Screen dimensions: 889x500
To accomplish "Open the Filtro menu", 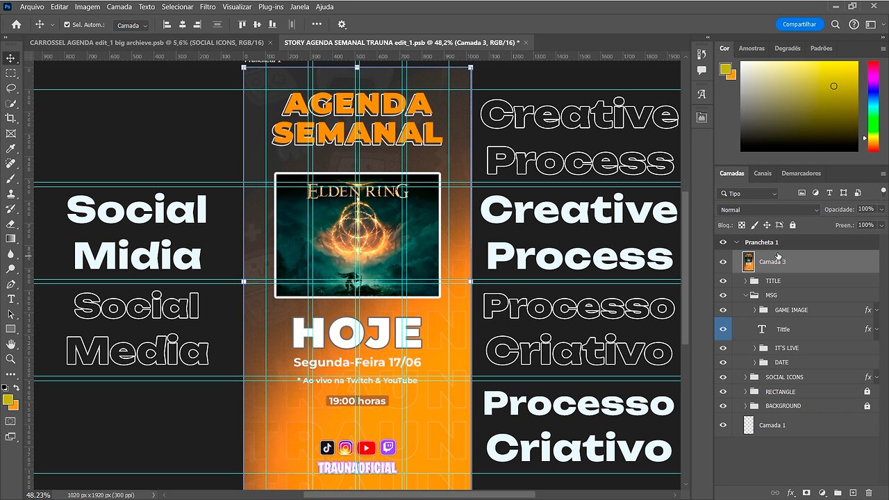I will tap(208, 7).
